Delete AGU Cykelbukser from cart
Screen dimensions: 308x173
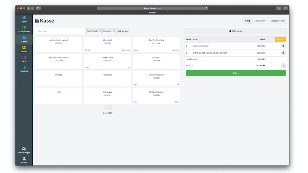point(283,46)
